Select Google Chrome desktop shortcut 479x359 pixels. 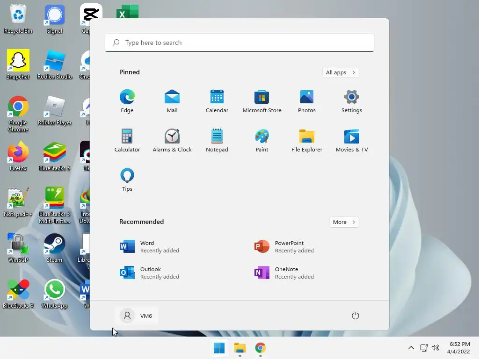(18, 114)
